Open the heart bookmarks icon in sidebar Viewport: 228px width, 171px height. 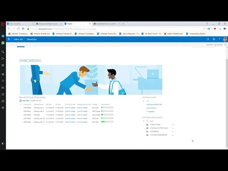pos(3,81)
